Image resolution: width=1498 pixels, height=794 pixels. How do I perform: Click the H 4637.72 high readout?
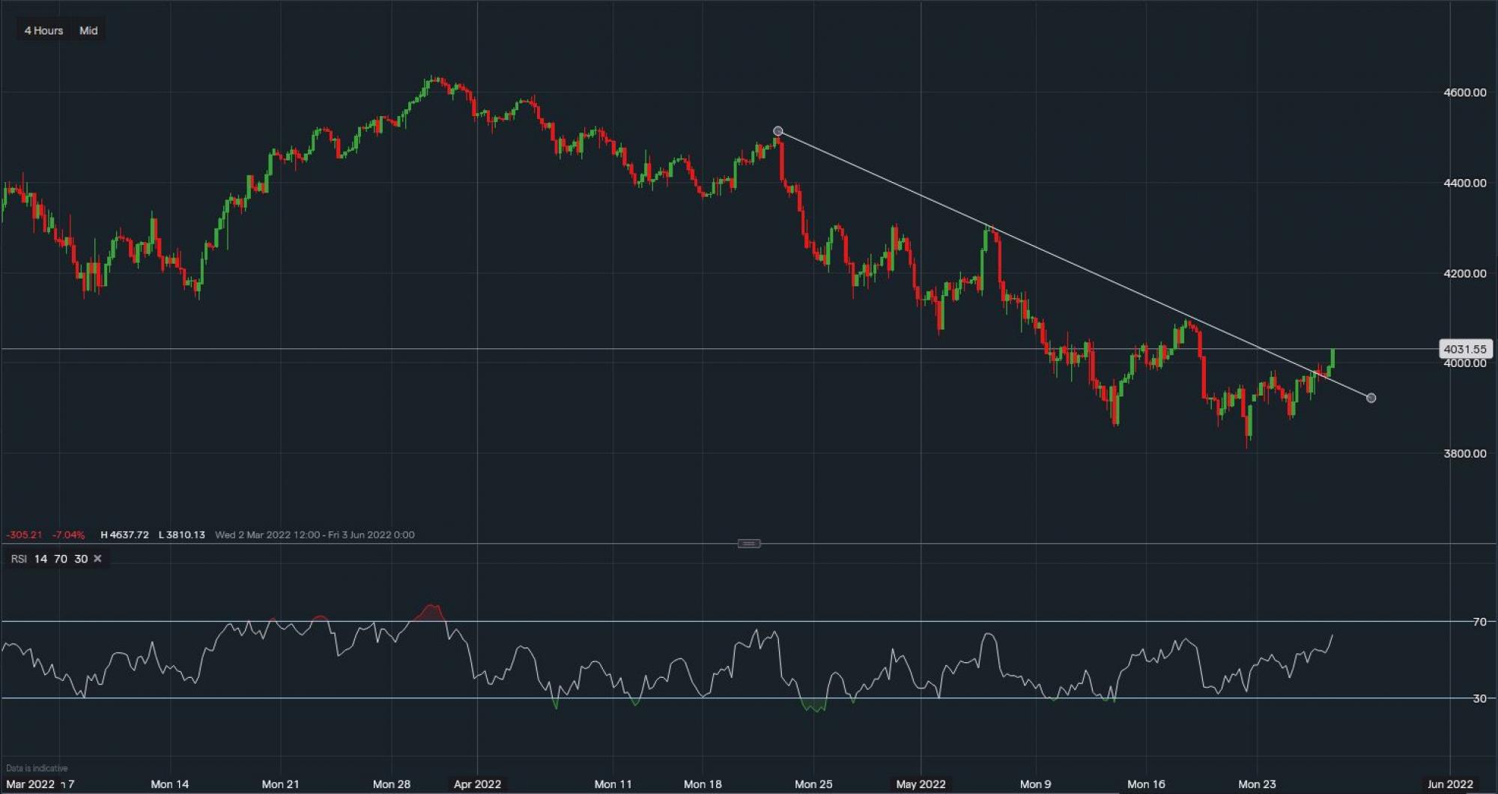click(x=124, y=535)
